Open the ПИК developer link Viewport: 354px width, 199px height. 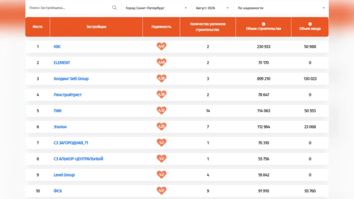coord(58,111)
